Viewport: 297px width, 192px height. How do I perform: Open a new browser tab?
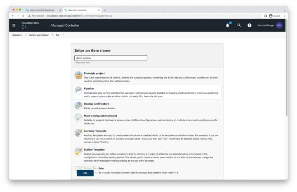point(105,10)
